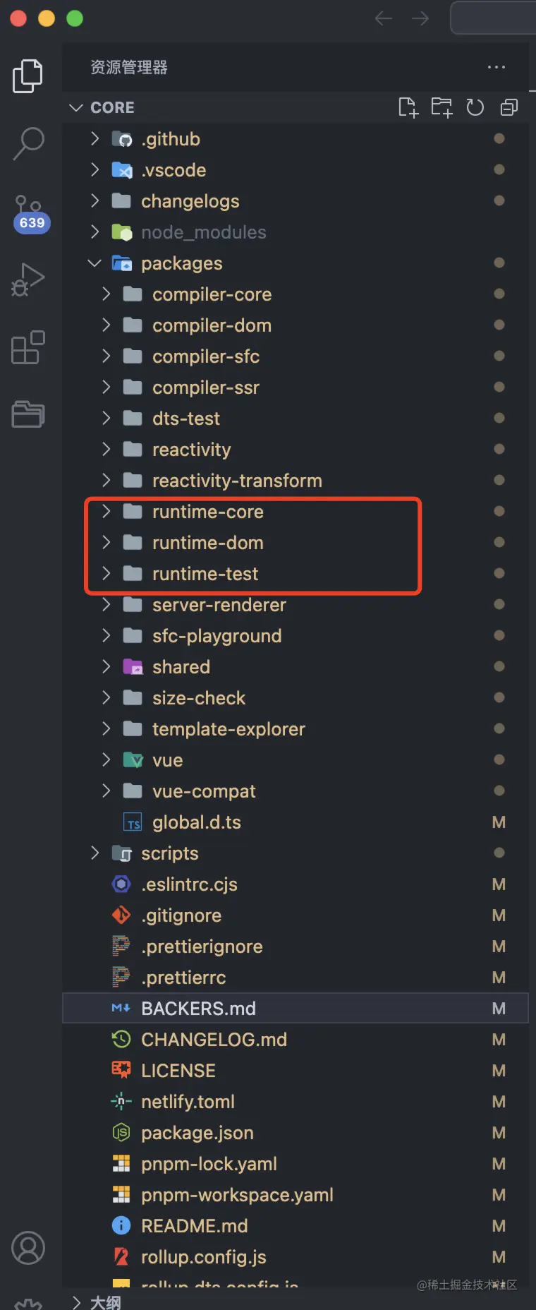
Task: Select the sfc-playground folder
Action: 296,636
